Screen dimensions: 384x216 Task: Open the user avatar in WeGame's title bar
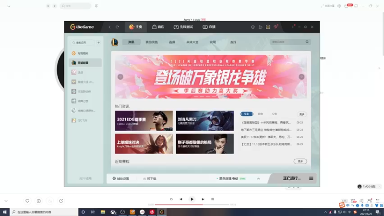click(276, 27)
